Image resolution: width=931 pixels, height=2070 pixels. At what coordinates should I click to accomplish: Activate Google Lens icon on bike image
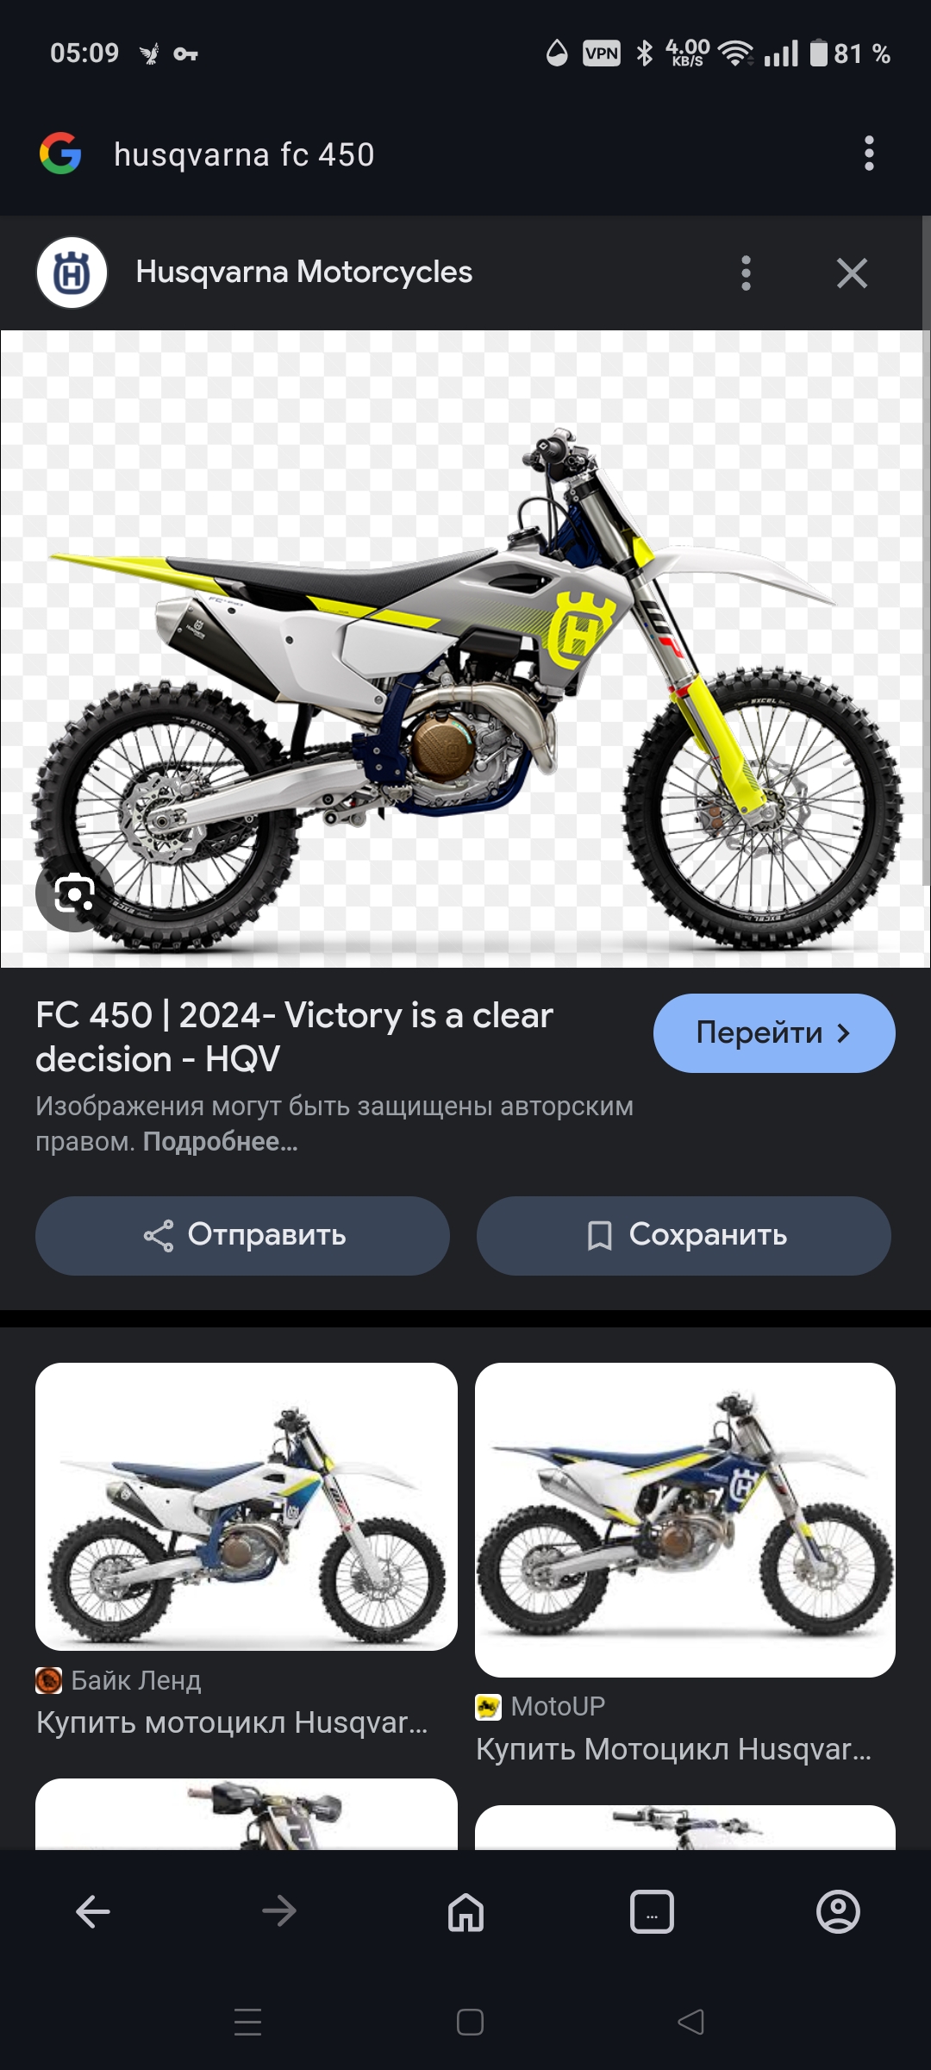coord(74,894)
